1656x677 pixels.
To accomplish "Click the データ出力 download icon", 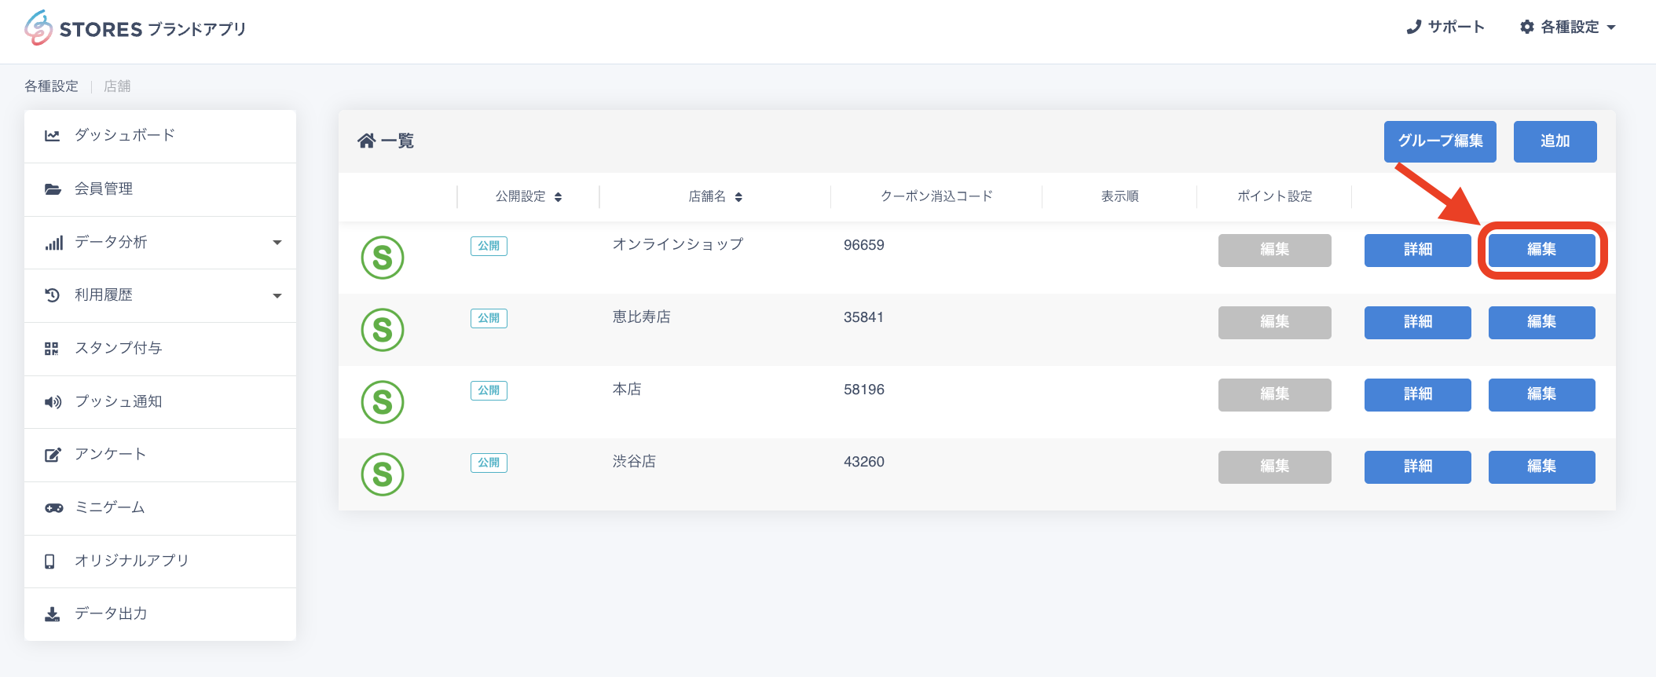I will tap(52, 614).
